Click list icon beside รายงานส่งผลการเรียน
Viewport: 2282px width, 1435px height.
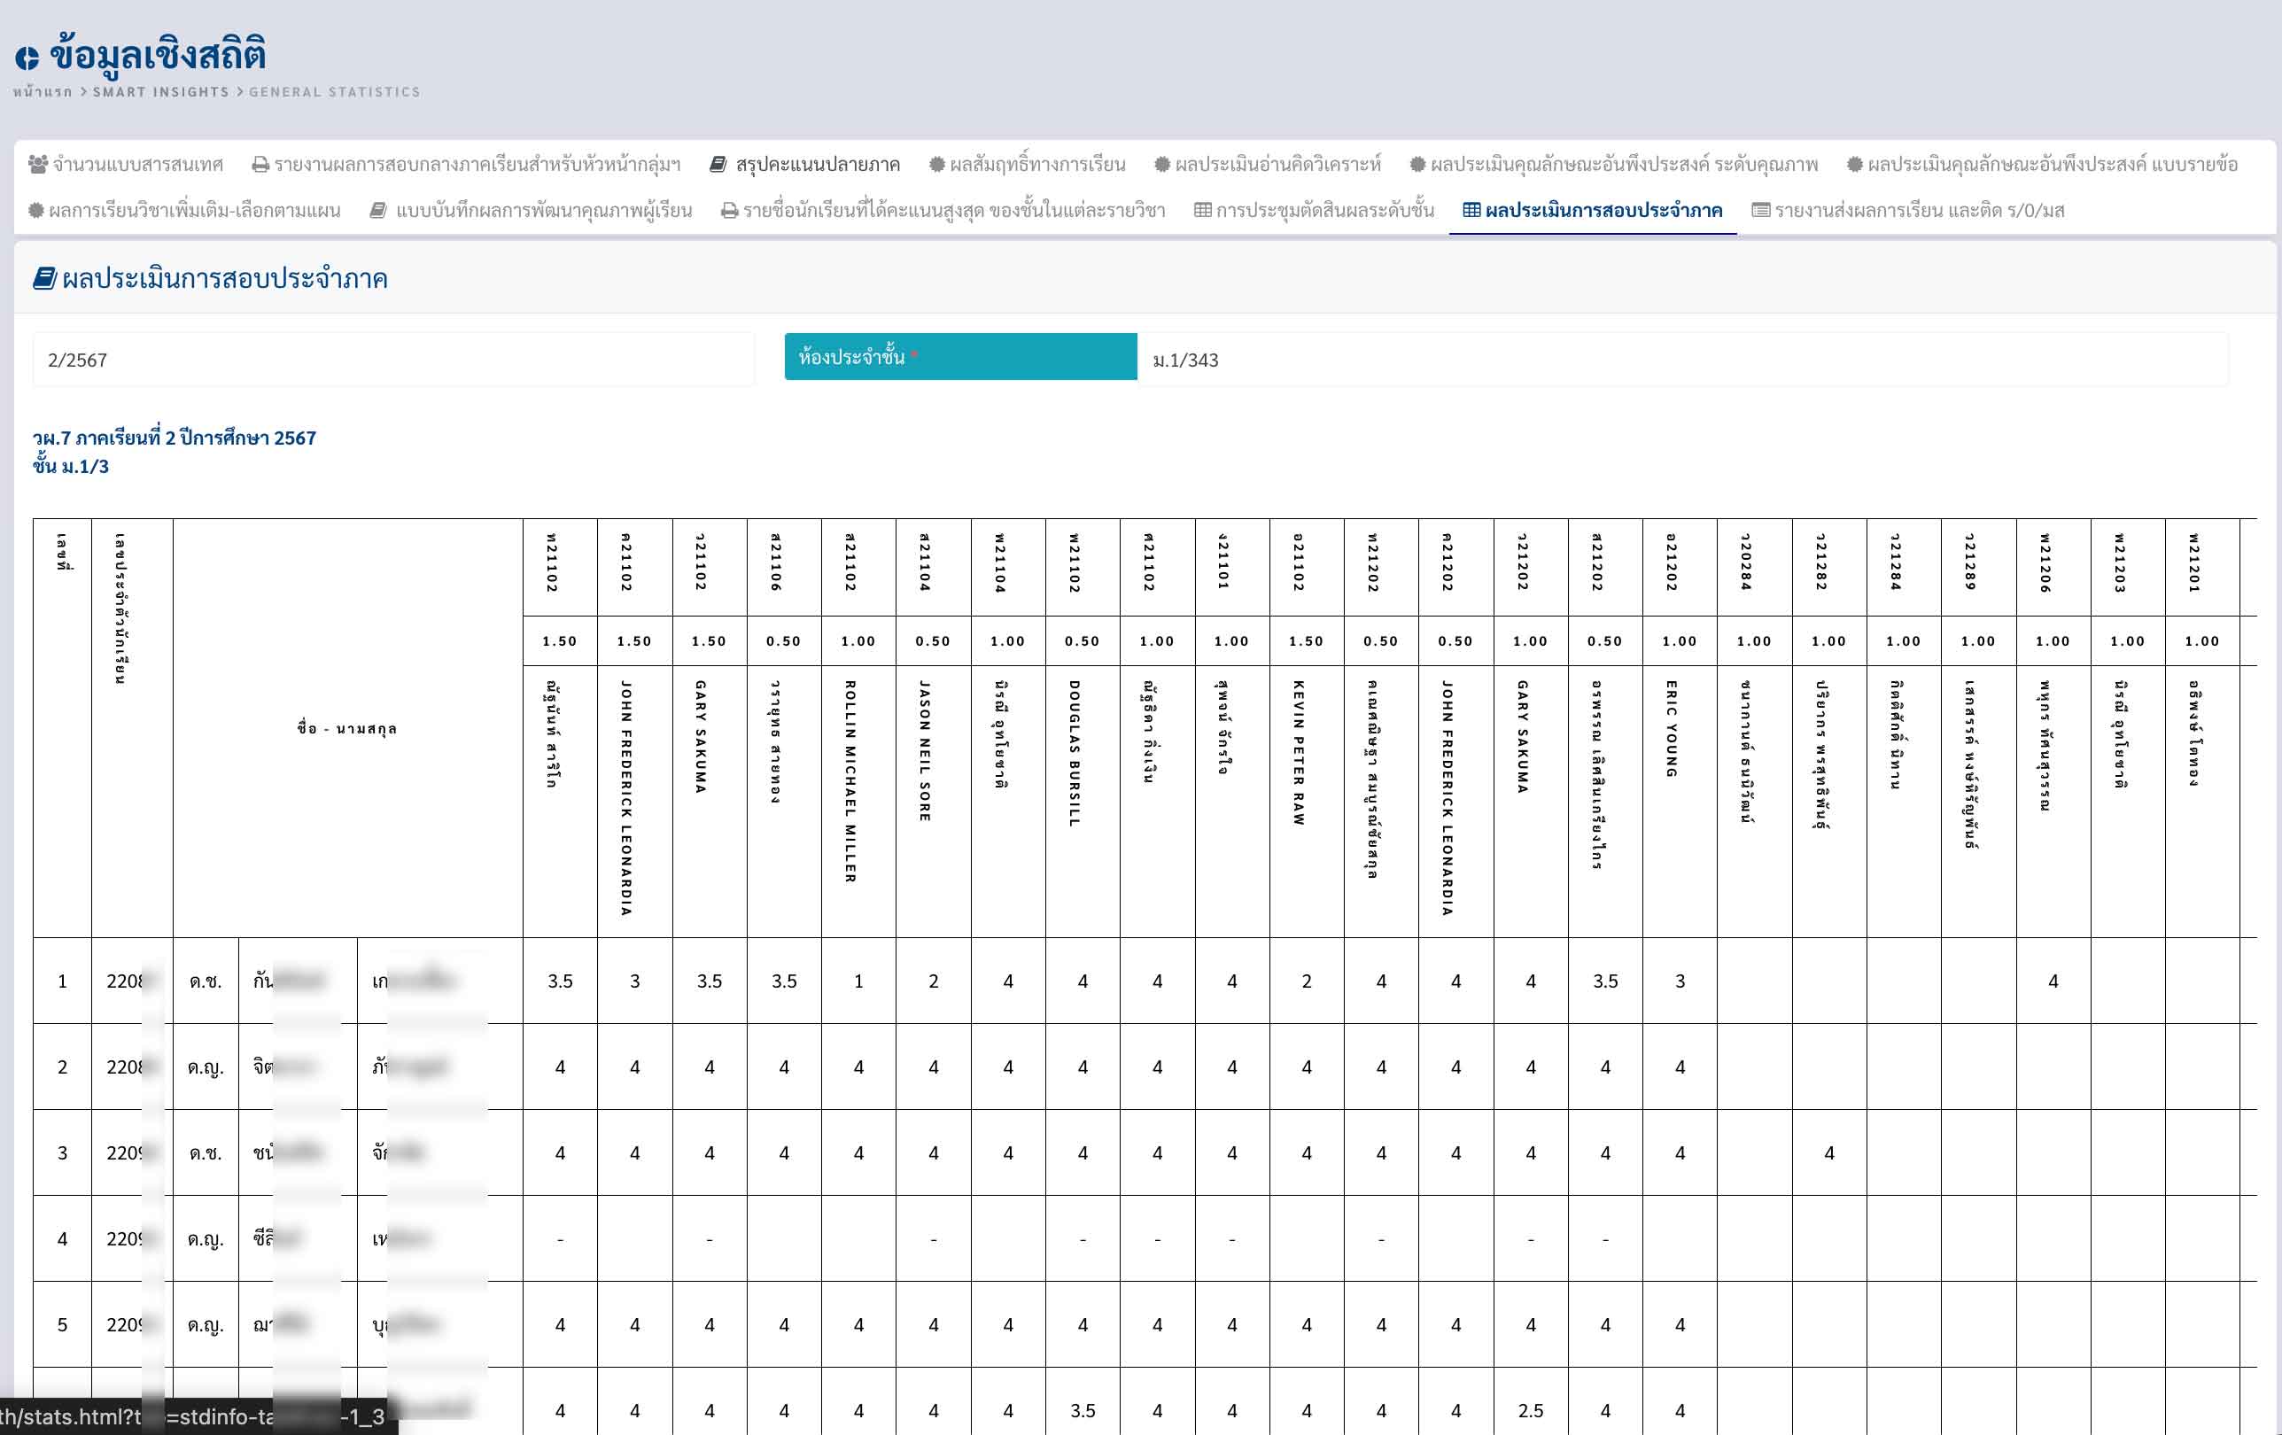pyautogui.click(x=1761, y=209)
